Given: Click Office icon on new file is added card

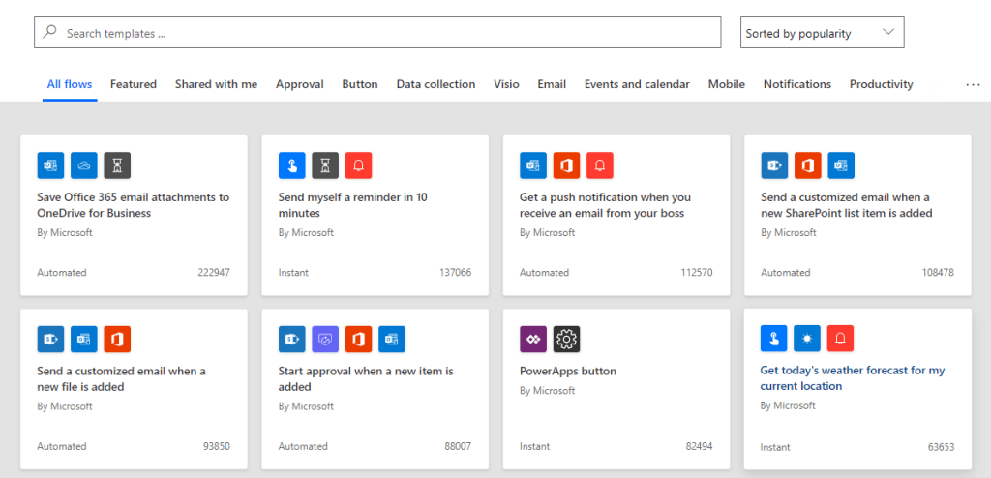Looking at the screenshot, I should point(117,339).
